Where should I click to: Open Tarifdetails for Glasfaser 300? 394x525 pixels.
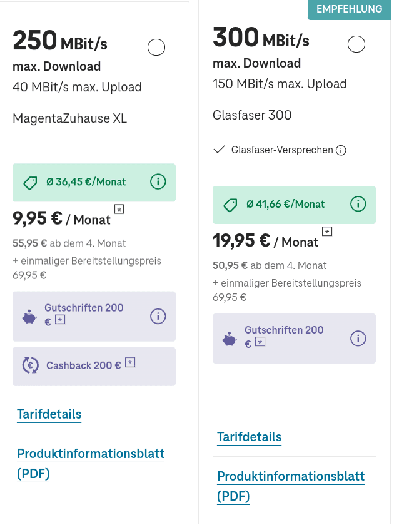(250, 437)
